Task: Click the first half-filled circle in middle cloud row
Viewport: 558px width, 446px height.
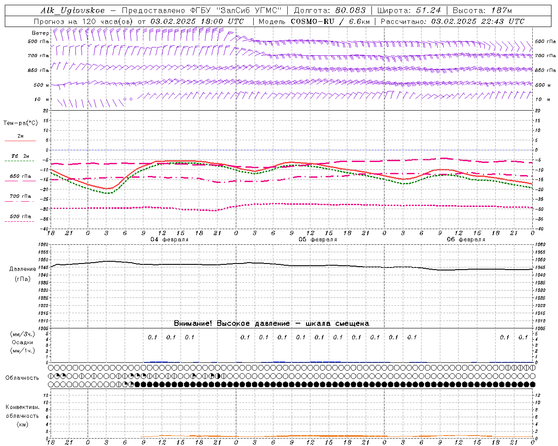Action: 51,376
